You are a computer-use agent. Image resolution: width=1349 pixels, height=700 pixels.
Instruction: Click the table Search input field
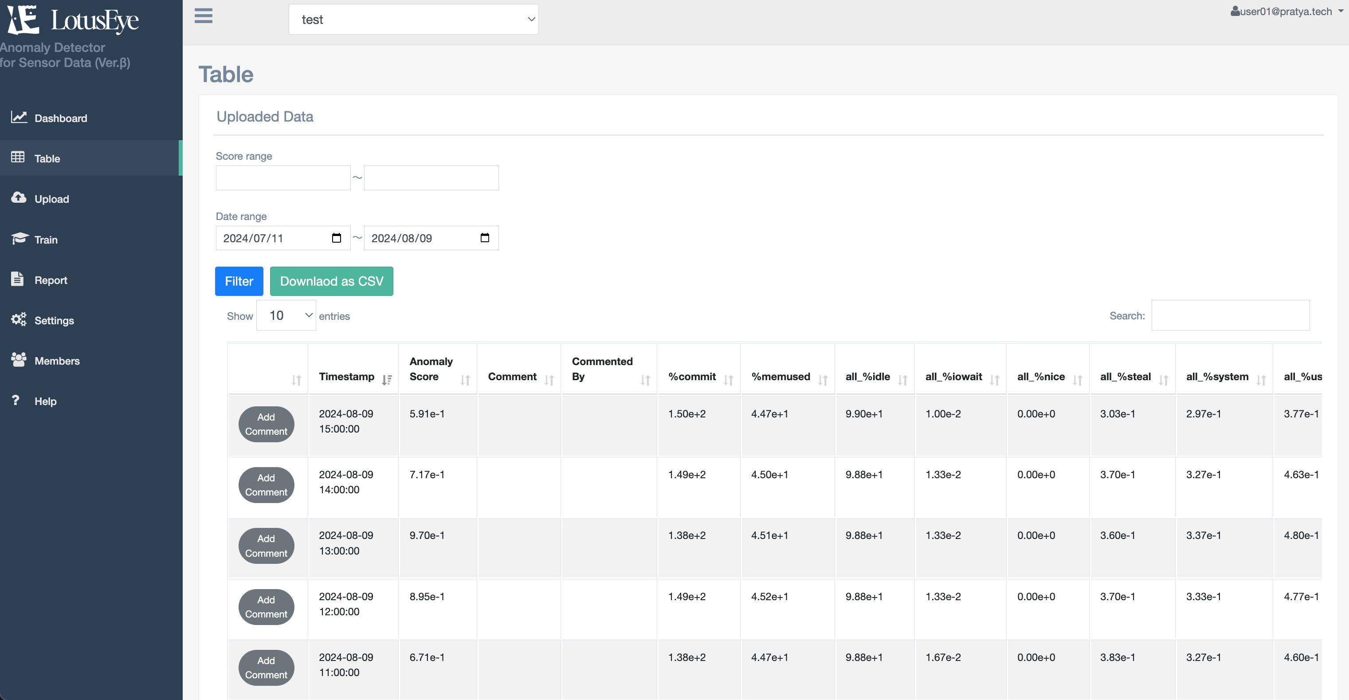[1230, 315]
